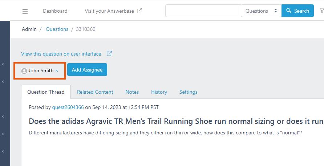Open the Questions search type dropdown
The height and width of the screenshot is (166, 324).
coord(261,11)
